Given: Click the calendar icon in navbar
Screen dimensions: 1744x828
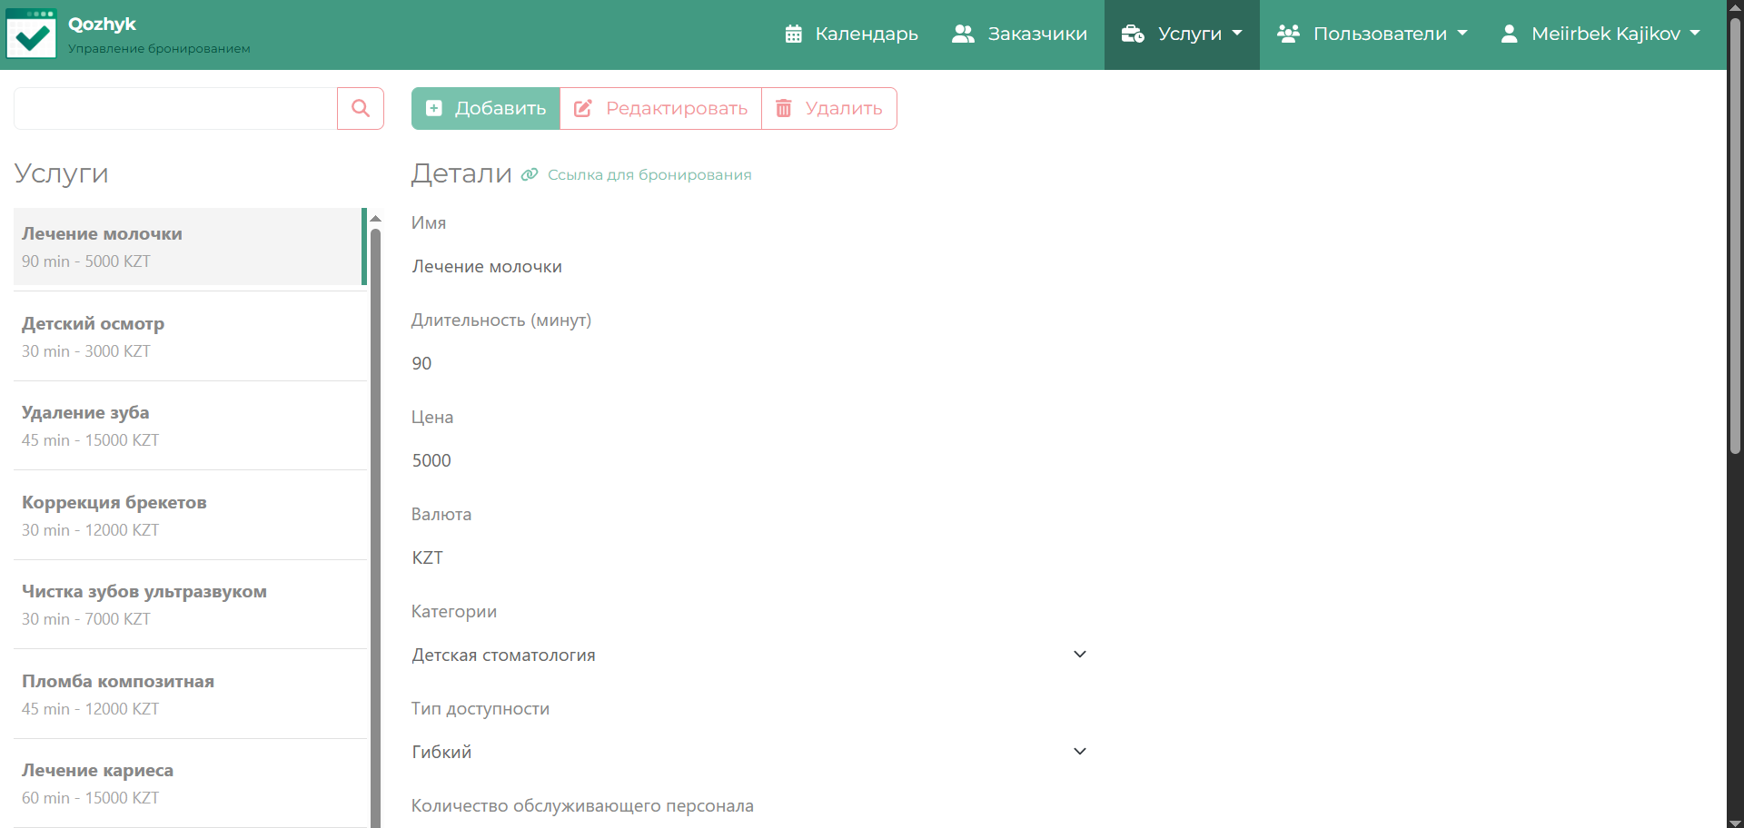Looking at the screenshot, I should [x=793, y=34].
